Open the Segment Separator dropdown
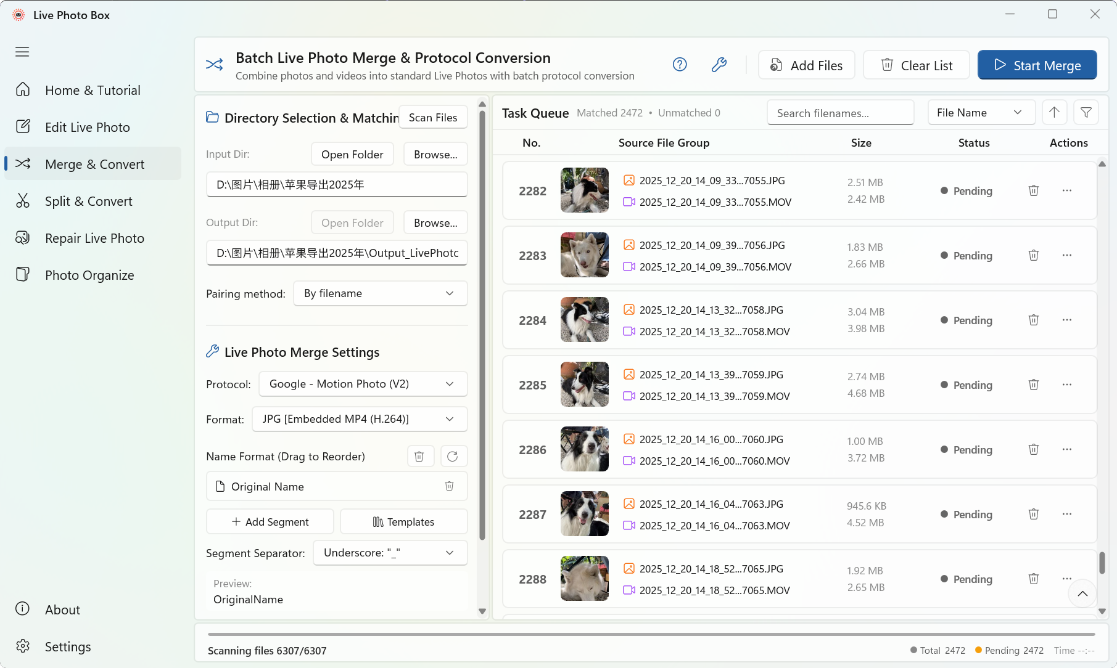The image size is (1117, 668). pos(390,553)
